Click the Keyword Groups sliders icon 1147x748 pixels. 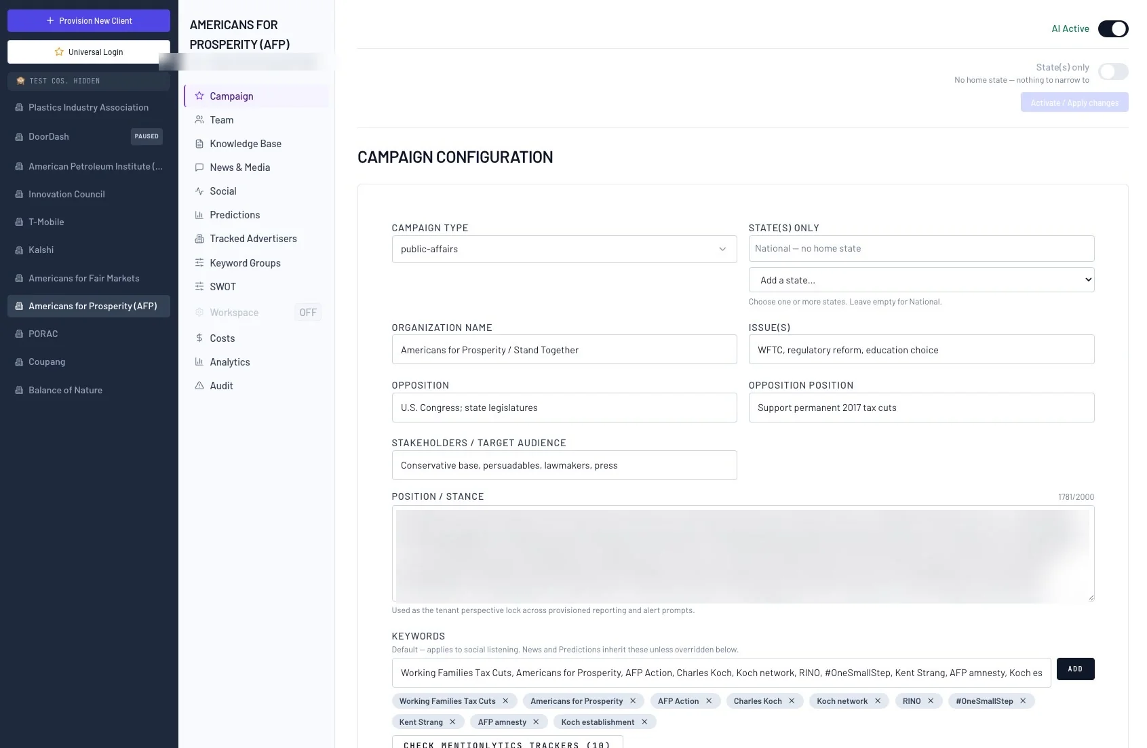[x=199, y=263]
